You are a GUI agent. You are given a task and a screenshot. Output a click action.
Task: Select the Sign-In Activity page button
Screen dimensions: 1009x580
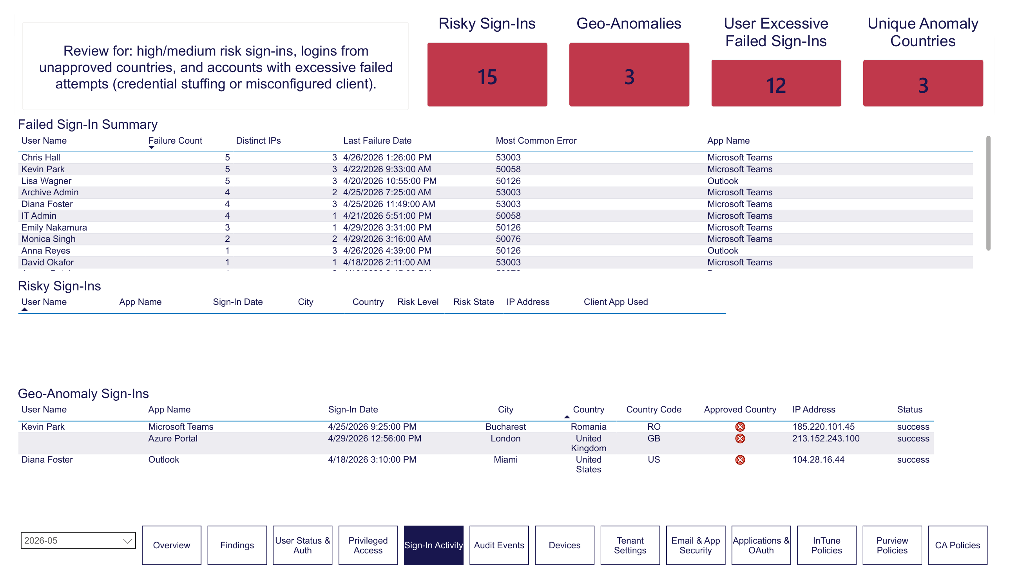433,545
